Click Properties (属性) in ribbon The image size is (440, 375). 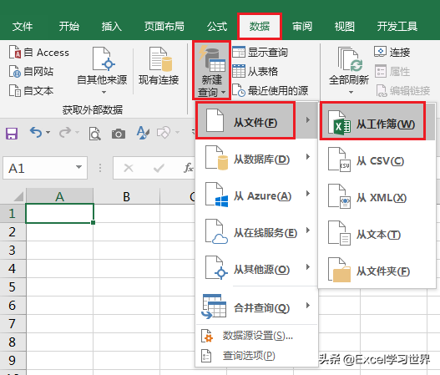pyautogui.click(x=392, y=71)
